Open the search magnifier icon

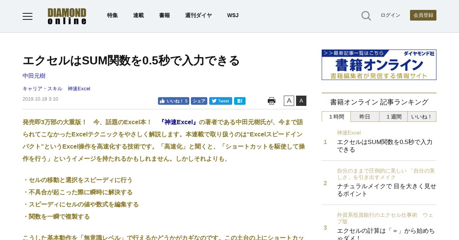pyautogui.click(x=366, y=16)
